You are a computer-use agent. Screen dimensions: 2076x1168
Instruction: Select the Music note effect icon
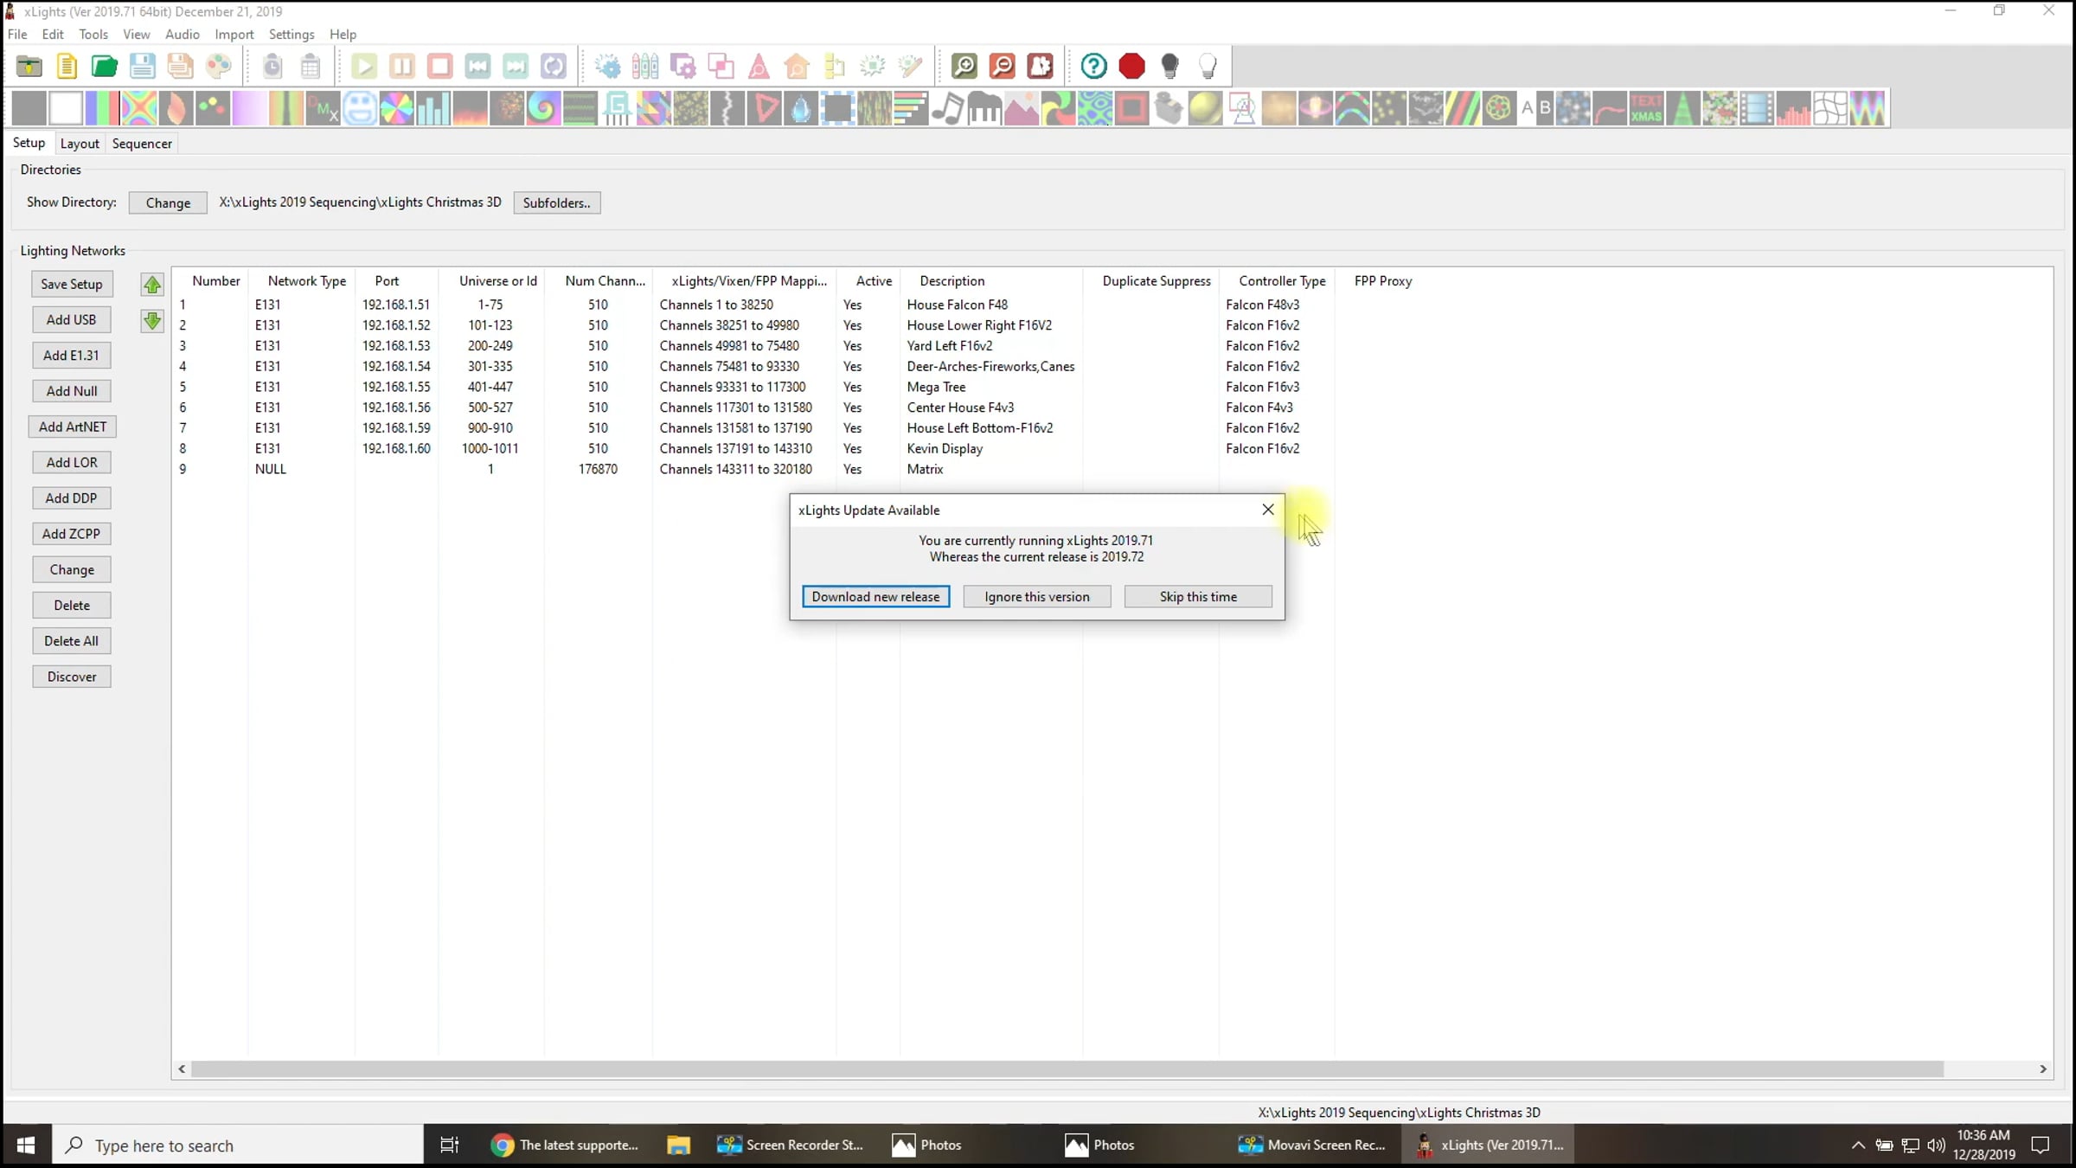click(948, 109)
